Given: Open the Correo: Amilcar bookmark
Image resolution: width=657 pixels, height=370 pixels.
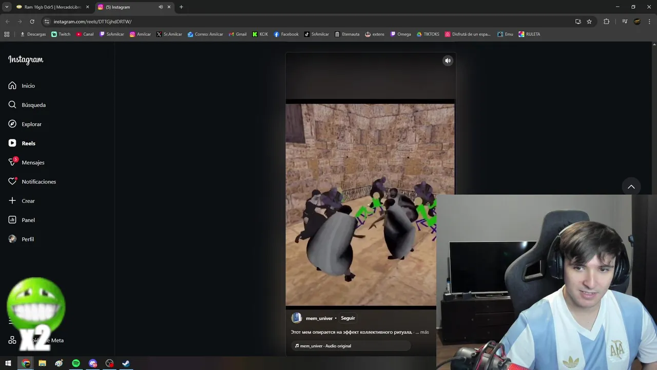Looking at the screenshot, I should (x=205, y=34).
